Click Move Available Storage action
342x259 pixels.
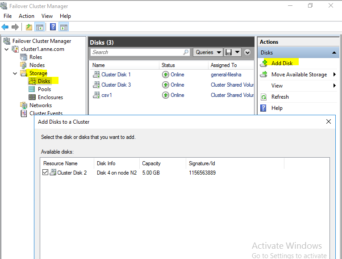[x=299, y=75]
